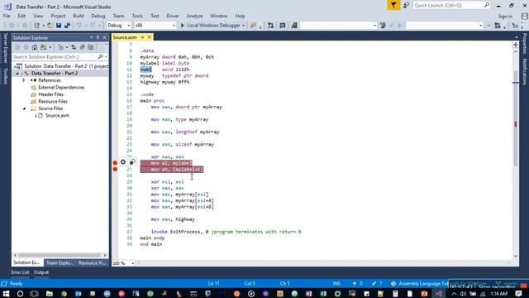Open the Analyze menu
The height and width of the screenshot is (298, 529).
tap(194, 16)
